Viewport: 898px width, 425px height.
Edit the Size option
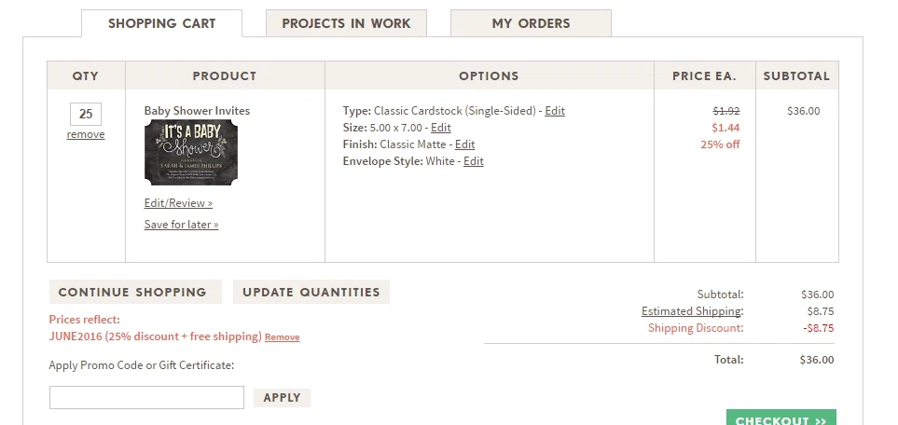click(x=440, y=127)
